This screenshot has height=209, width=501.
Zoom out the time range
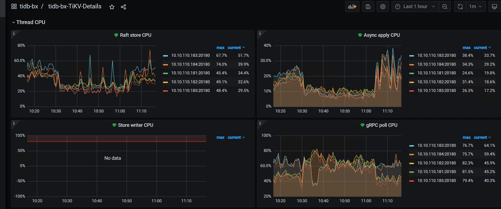445,7
